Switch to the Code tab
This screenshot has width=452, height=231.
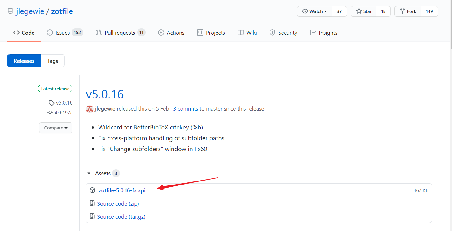[x=24, y=33]
